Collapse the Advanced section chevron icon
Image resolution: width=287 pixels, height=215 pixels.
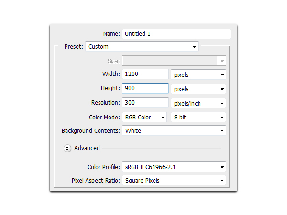(67, 148)
